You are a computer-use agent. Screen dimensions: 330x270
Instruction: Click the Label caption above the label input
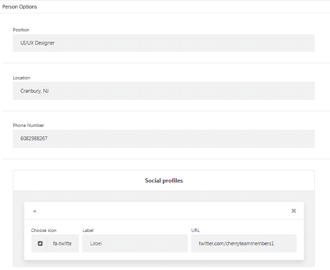click(88, 231)
